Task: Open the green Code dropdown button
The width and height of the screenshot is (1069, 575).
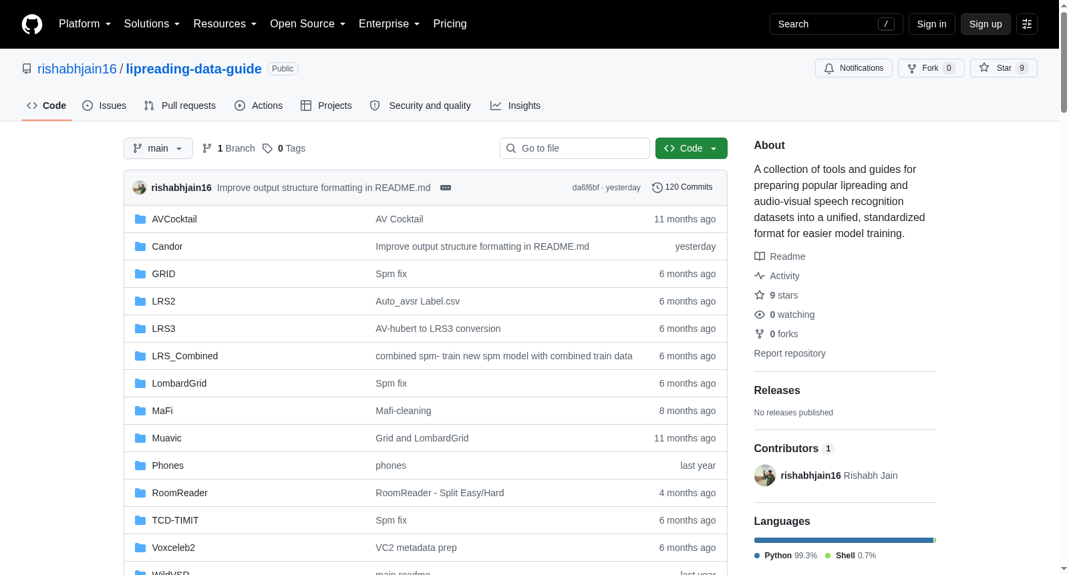Action: point(692,148)
